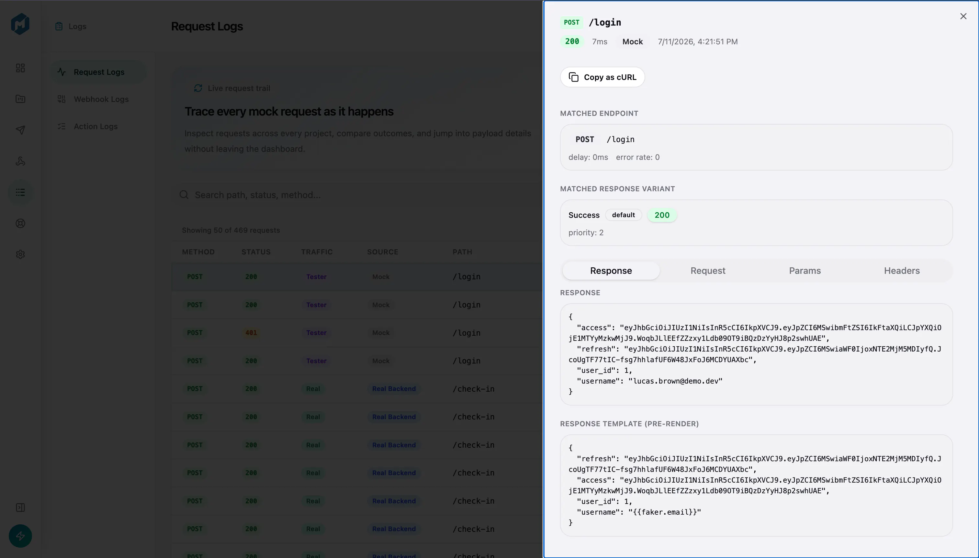Click the green lightning bolt button

pyautogui.click(x=20, y=536)
